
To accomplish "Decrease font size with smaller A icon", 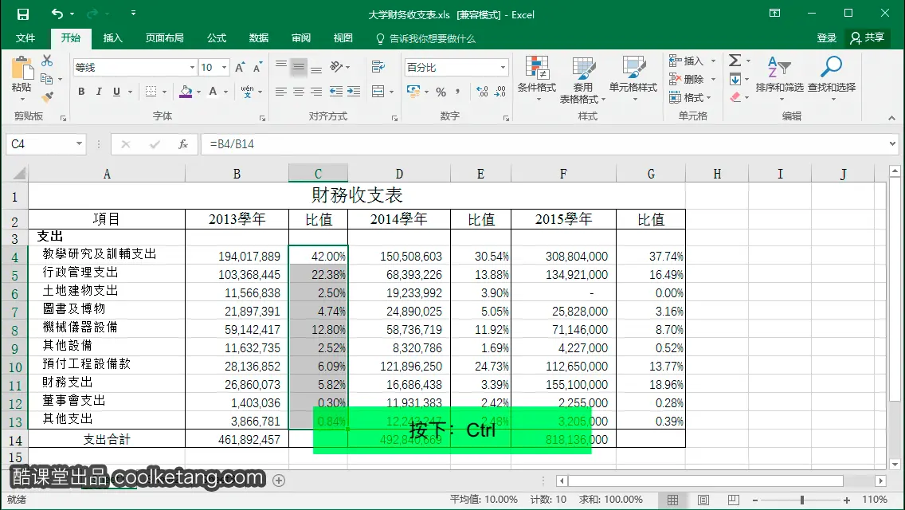I will click(x=258, y=68).
